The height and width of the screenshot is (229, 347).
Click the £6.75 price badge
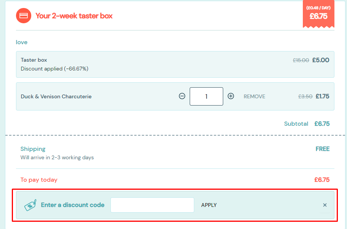pyautogui.click(x=318, y=14)
